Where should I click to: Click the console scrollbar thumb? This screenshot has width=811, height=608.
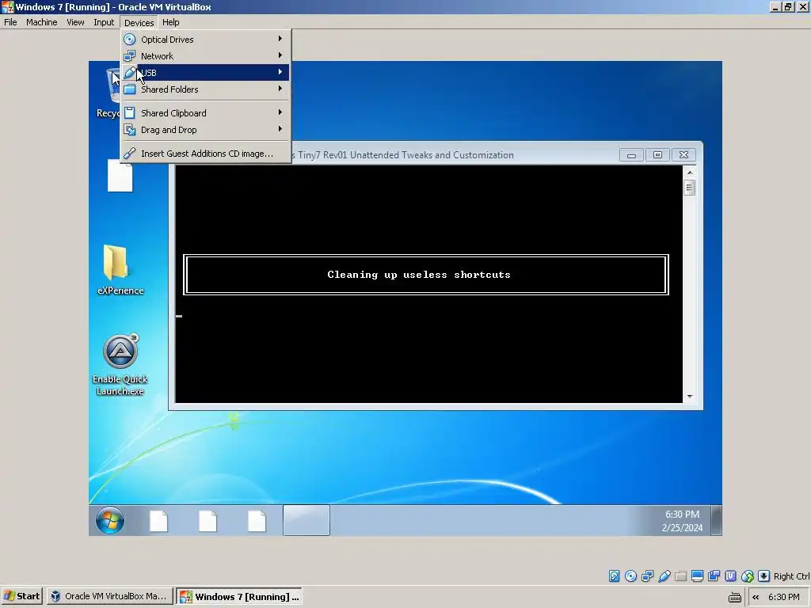[690, 188]
